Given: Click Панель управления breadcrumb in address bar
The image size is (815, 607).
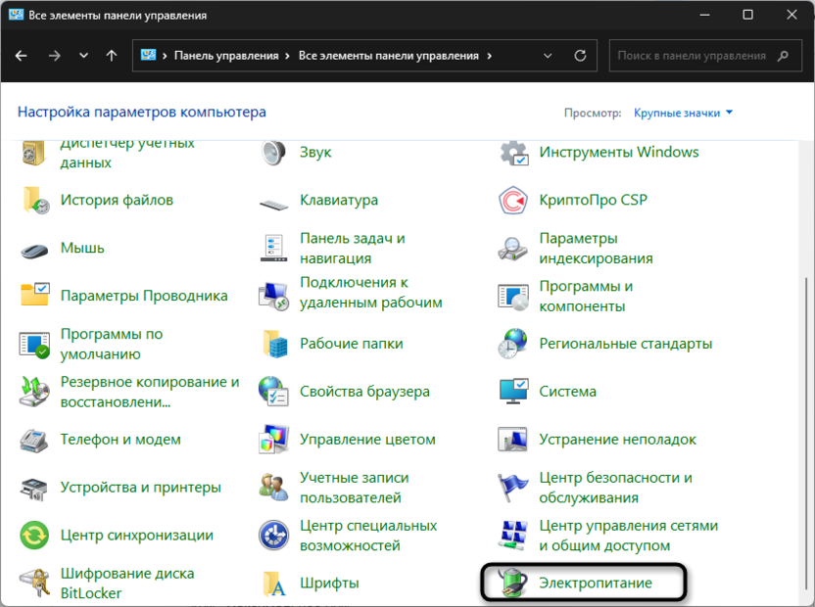Looking at the screenshot, I should click(x=226, y=56).
